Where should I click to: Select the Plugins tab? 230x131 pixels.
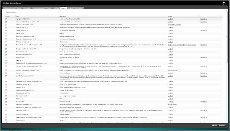(x=63, y=8)
